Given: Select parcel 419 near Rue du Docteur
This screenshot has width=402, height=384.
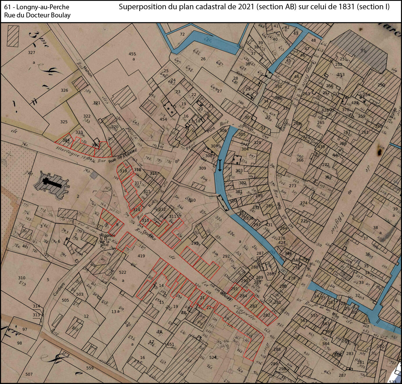Looking at the screenshot, I should click(x=141, y=256).
